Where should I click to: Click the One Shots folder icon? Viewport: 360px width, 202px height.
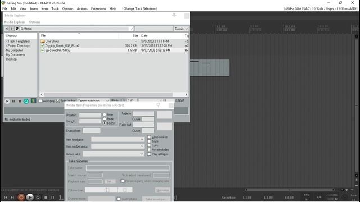click(x=43, y=41)
